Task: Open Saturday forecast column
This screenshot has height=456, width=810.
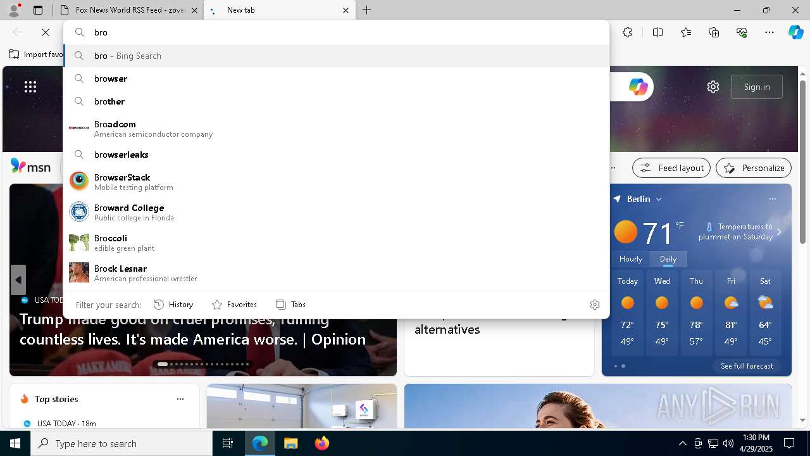Action: pos(765,313)
